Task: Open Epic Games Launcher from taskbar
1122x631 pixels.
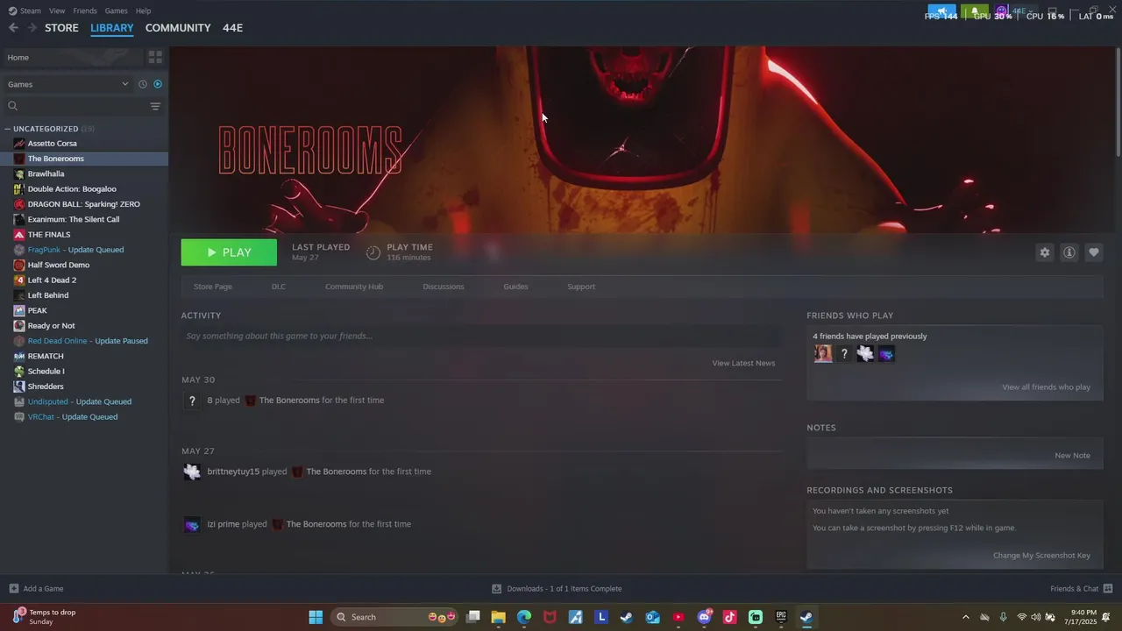Action: coord(781,617)
